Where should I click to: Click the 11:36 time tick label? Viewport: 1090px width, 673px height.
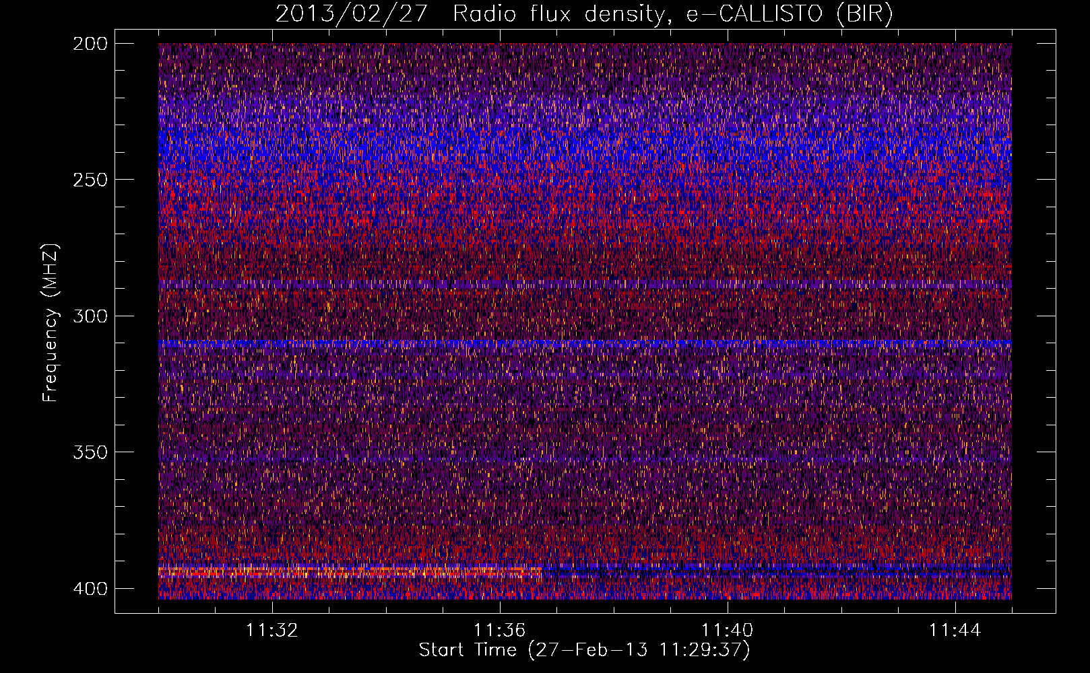pyautogui.click(x=500, y=631)
